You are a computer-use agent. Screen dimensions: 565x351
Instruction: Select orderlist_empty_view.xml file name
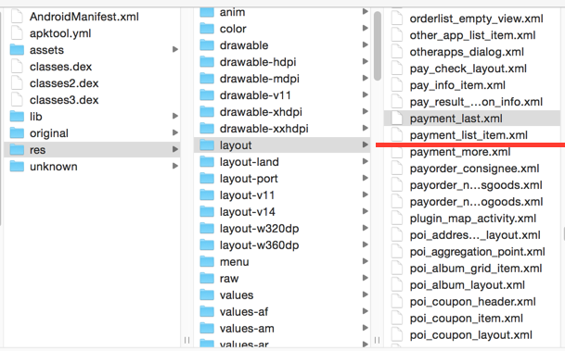476,19
